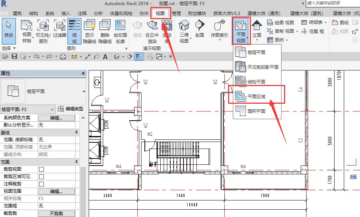Click Edit button for 系统颜色方案
The image size is (360, 217).
pyautogui.click(x=56, y=118)
